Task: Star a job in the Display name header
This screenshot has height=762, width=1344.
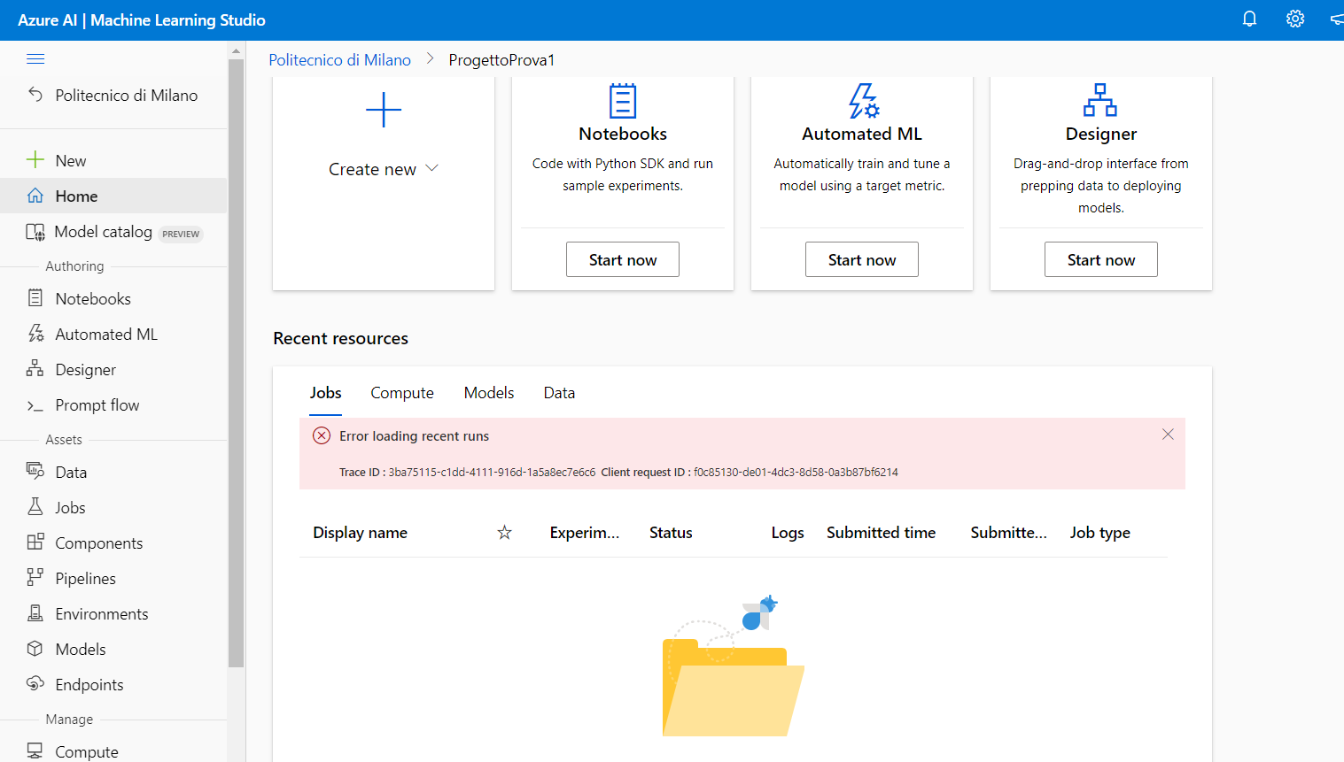Action: [504, 532]
